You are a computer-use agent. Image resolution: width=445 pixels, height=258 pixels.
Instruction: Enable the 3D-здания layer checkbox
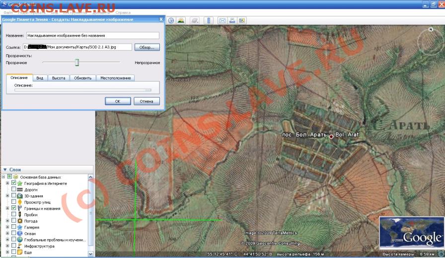[13, 195]
